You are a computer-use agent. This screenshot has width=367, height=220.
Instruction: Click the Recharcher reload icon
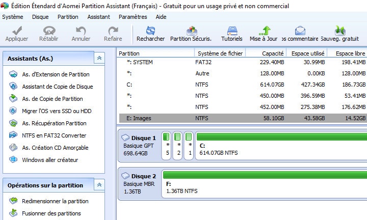[x=150, y=31]
